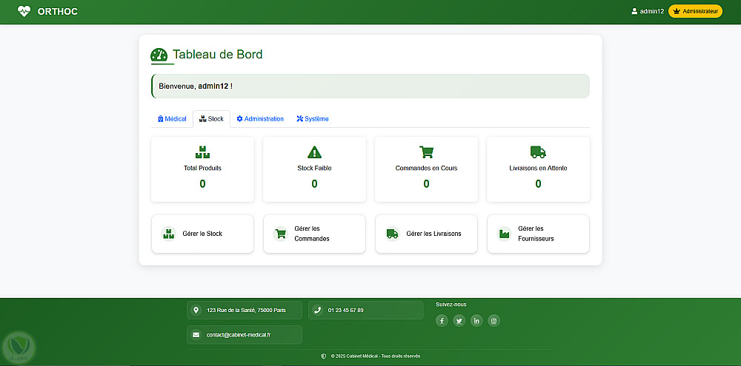This screenshot has height=366, width=741.
Task: Click the Stock Faible count value
Action: (x=314, y=184)
